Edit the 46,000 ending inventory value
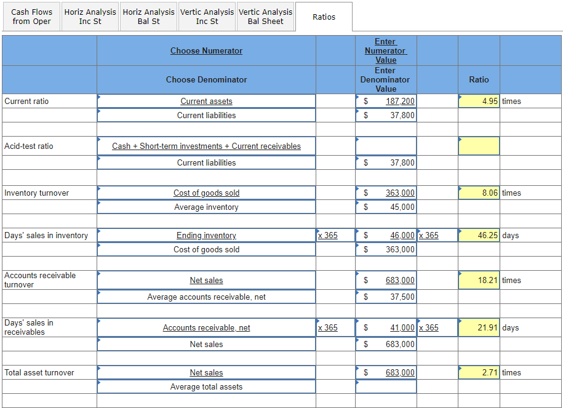This screenshot has width=563, height=408. (386, 235)
